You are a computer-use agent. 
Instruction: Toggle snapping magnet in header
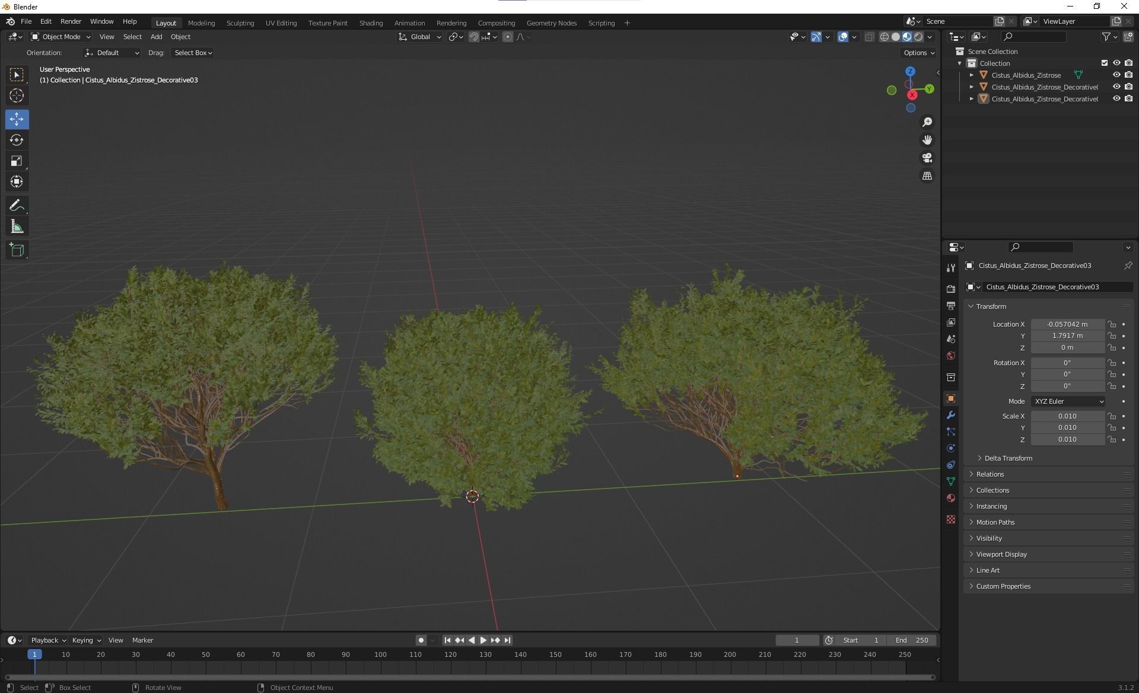click(x=474, y=37)
